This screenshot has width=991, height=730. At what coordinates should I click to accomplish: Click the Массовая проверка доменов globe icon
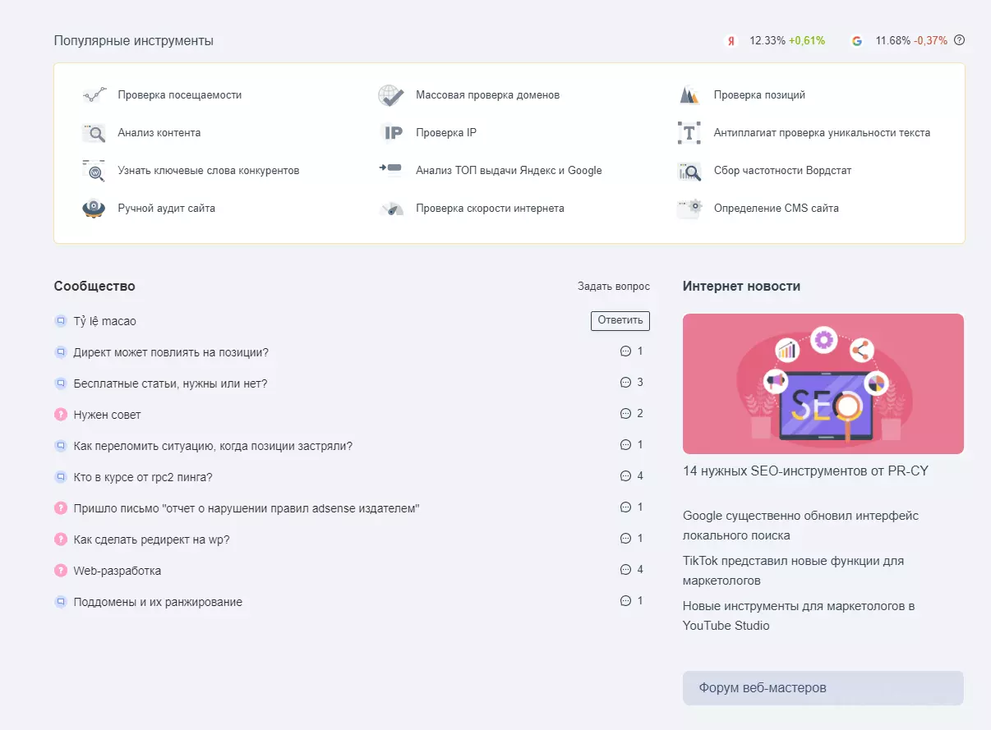391,94
